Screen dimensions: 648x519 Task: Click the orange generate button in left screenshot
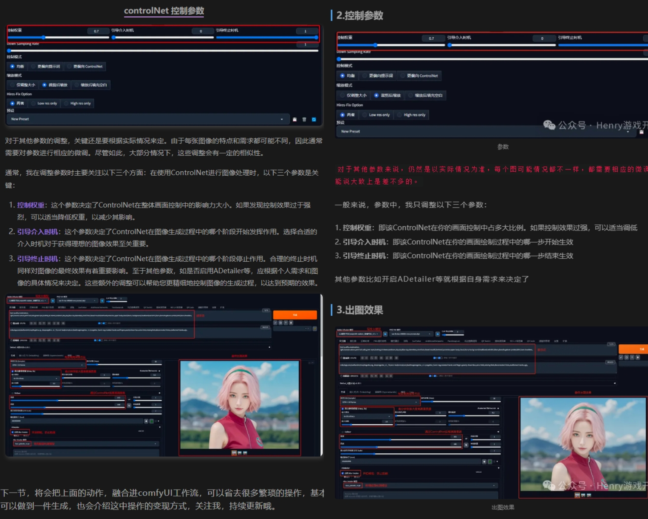tap(295, 315)
